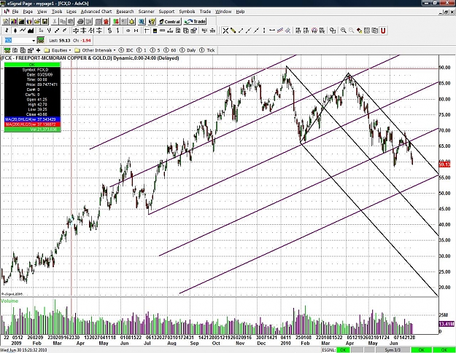Click the help question-mark icon
Viewport: 456px width, 353px height.
[x=152, y=21]
